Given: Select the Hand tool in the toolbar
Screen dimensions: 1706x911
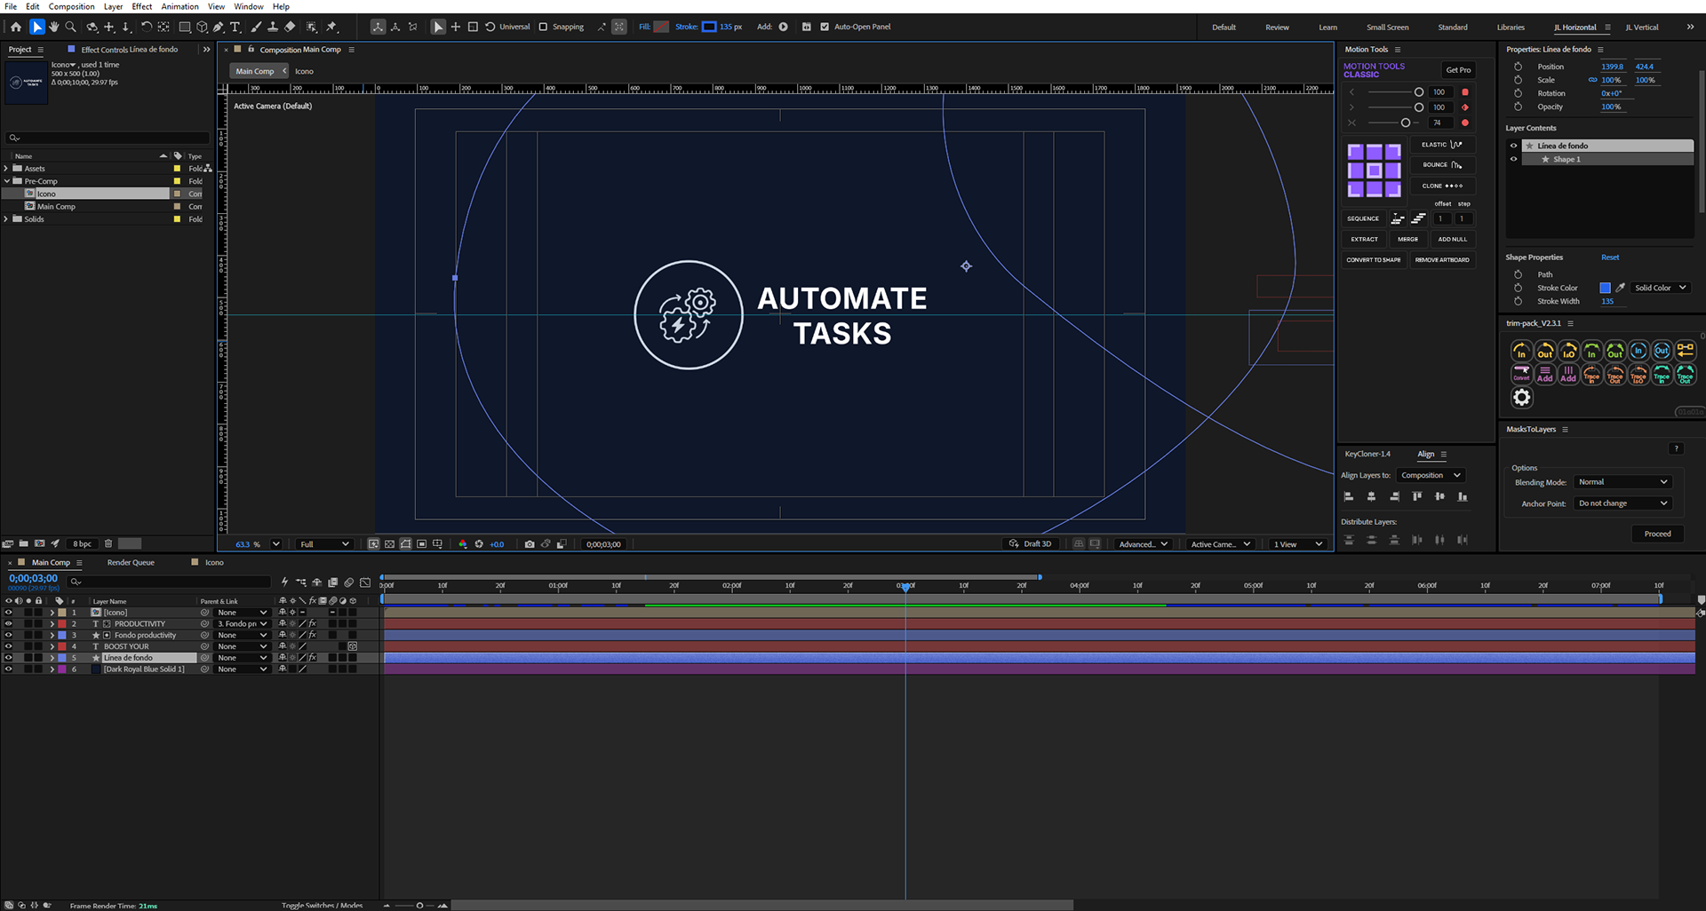Looking at the screenshot, I should coord(54,27).
